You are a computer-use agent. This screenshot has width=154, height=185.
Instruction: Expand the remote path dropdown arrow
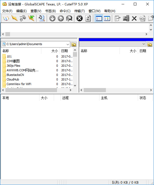click(x=144, y=44)
